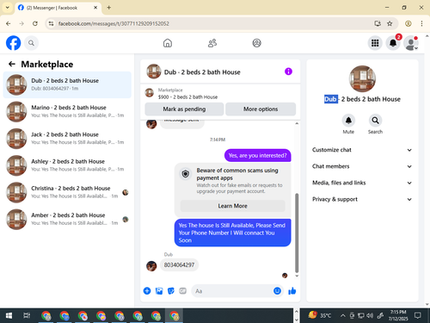
Task: Open Chrome's three-dot menu
Action: pos(421,23)
